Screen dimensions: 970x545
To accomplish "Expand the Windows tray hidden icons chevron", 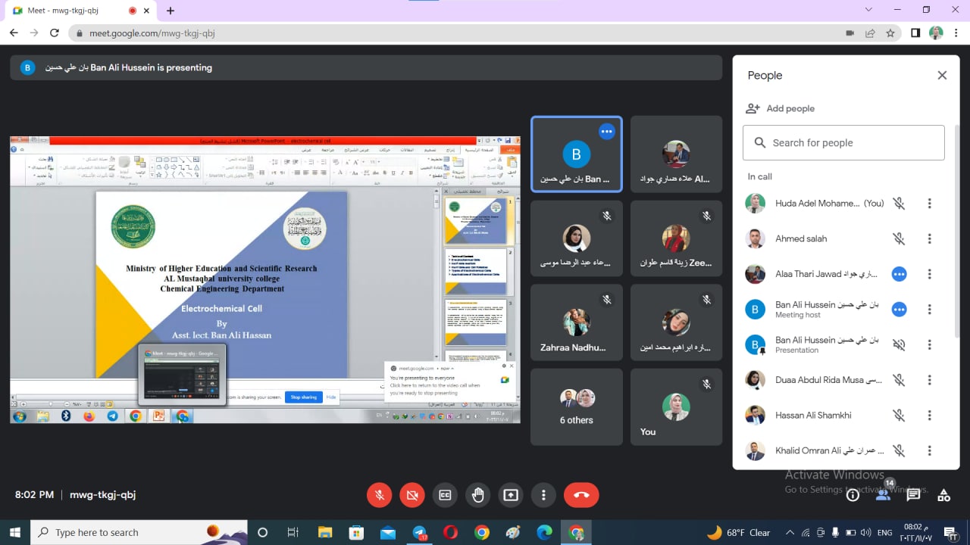I will (x=790, y=533).
